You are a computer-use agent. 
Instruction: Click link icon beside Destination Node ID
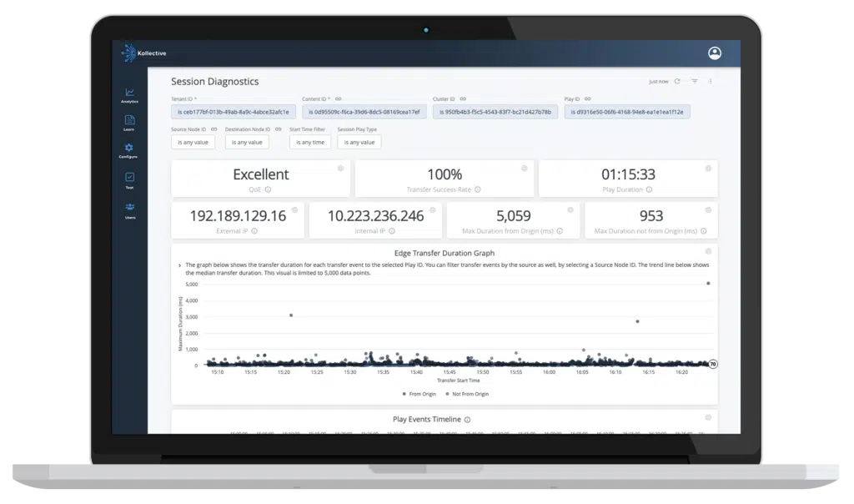click(279, 129)
